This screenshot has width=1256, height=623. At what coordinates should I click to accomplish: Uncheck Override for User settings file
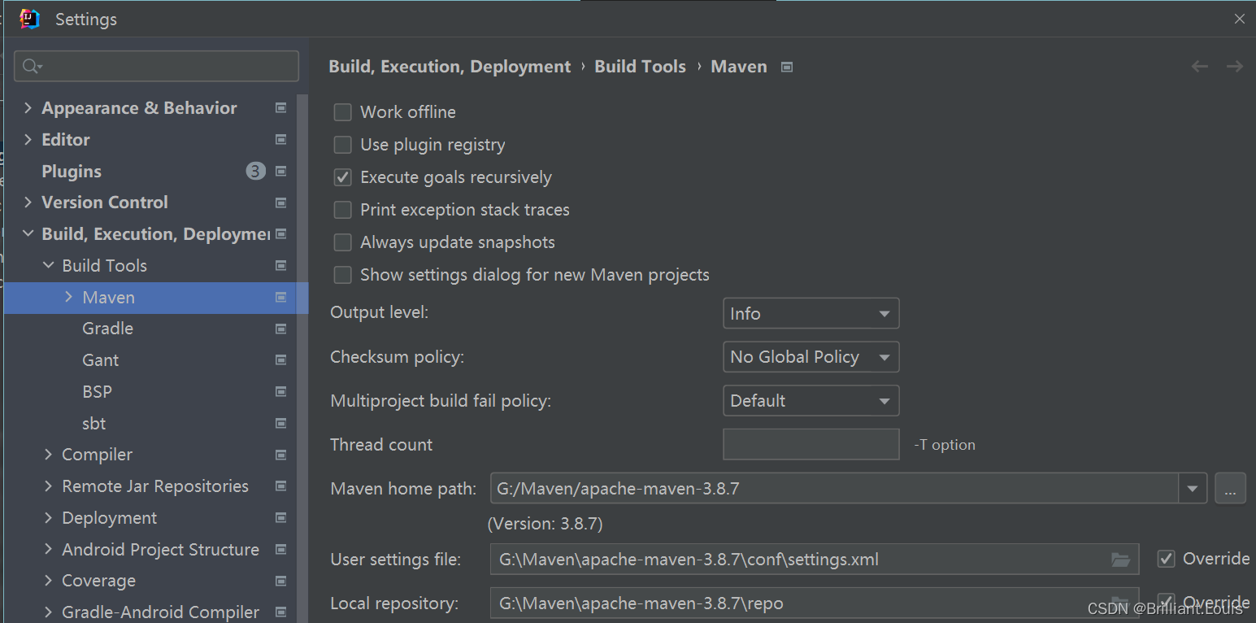click(1167, 559)
